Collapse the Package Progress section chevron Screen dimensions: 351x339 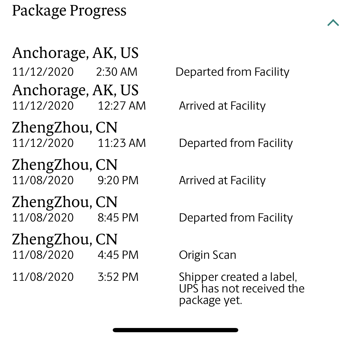[333, 23]
